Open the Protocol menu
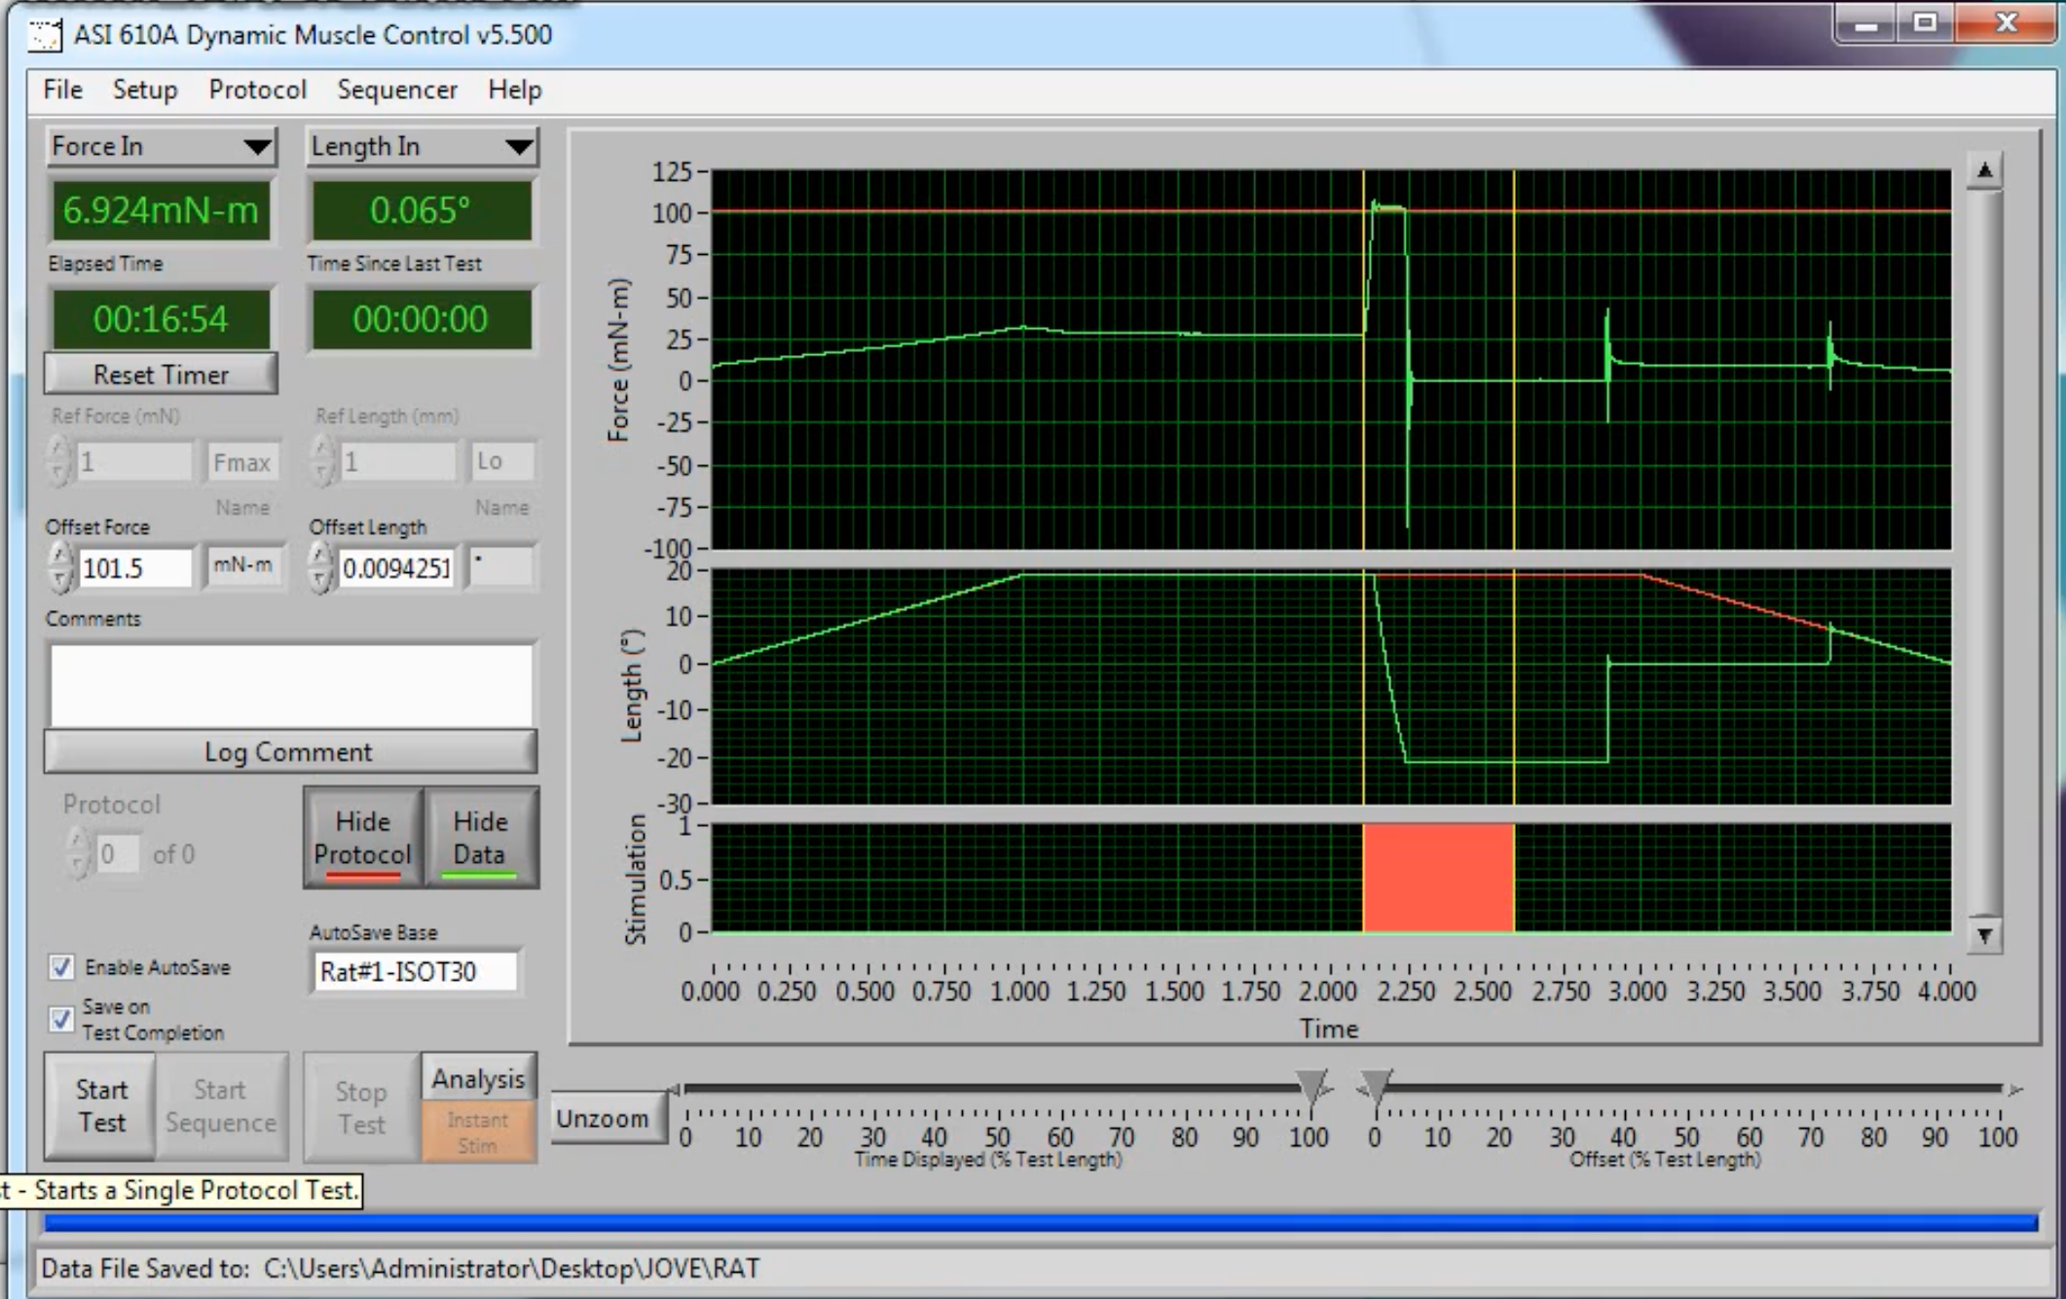This screenshot has height=1299, width=2066. [257, 90]
